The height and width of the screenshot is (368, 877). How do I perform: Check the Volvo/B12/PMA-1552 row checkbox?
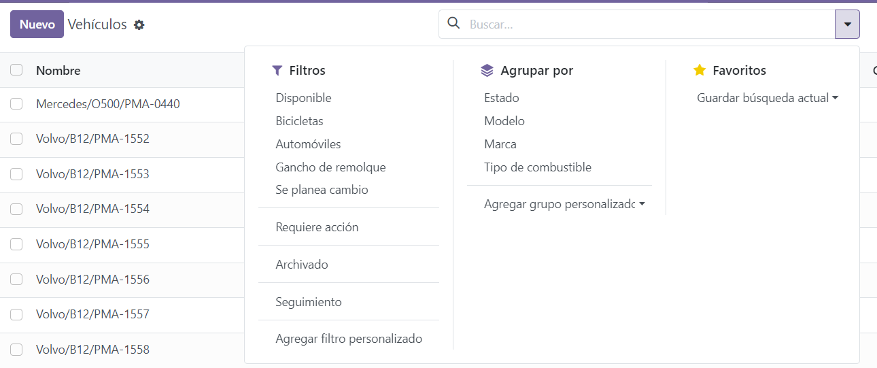pos(16,139)
